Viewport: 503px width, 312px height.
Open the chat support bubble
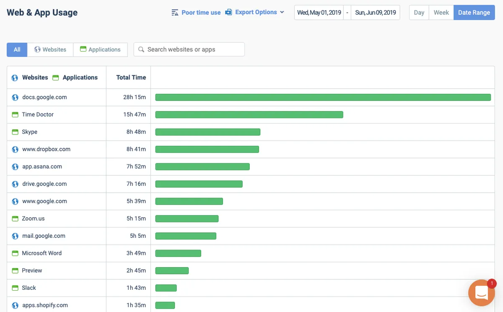coord(482,293)
